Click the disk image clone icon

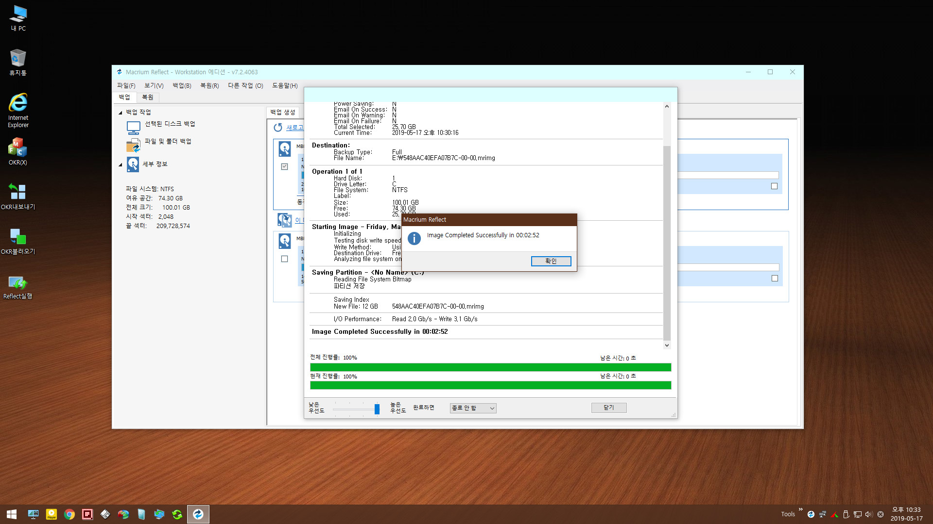pos(284,220)
